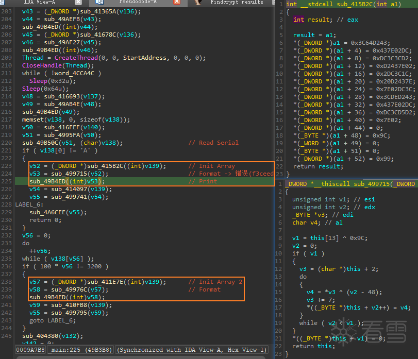The image size is (418, 359).
Task: Click 'v1 = this[13] ^ 0x9C;' line
Action: (330, 238)
